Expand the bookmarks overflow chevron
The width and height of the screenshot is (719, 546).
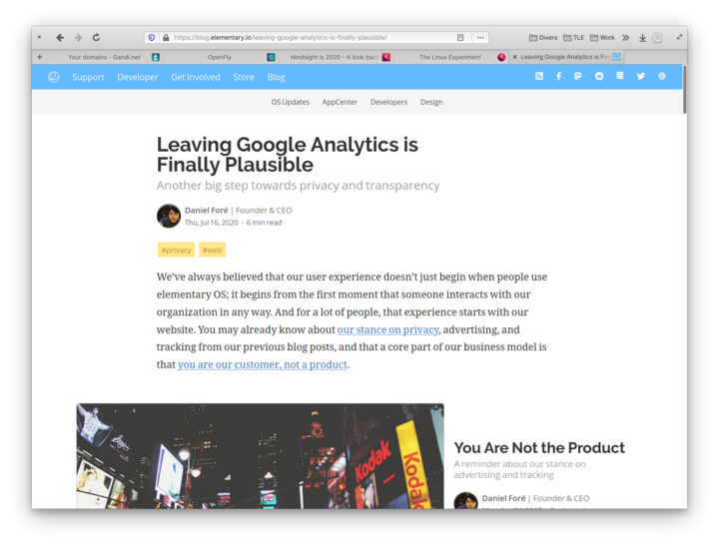click(x=625, y=38)
